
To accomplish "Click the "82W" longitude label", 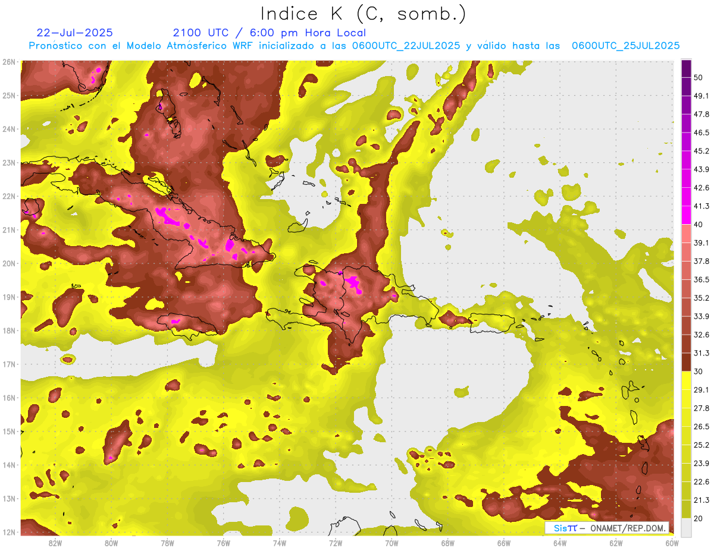I will coord(55,543).
